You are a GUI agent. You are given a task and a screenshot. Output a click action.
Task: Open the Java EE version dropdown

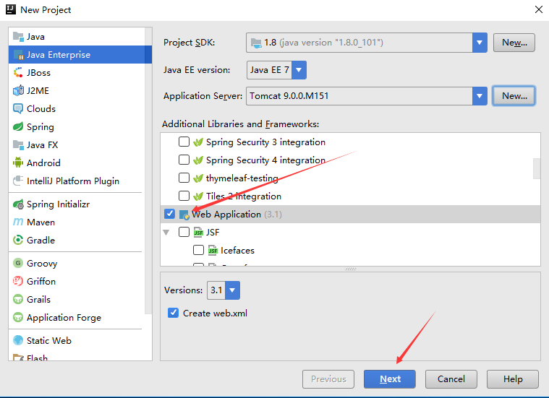[298, 70]
